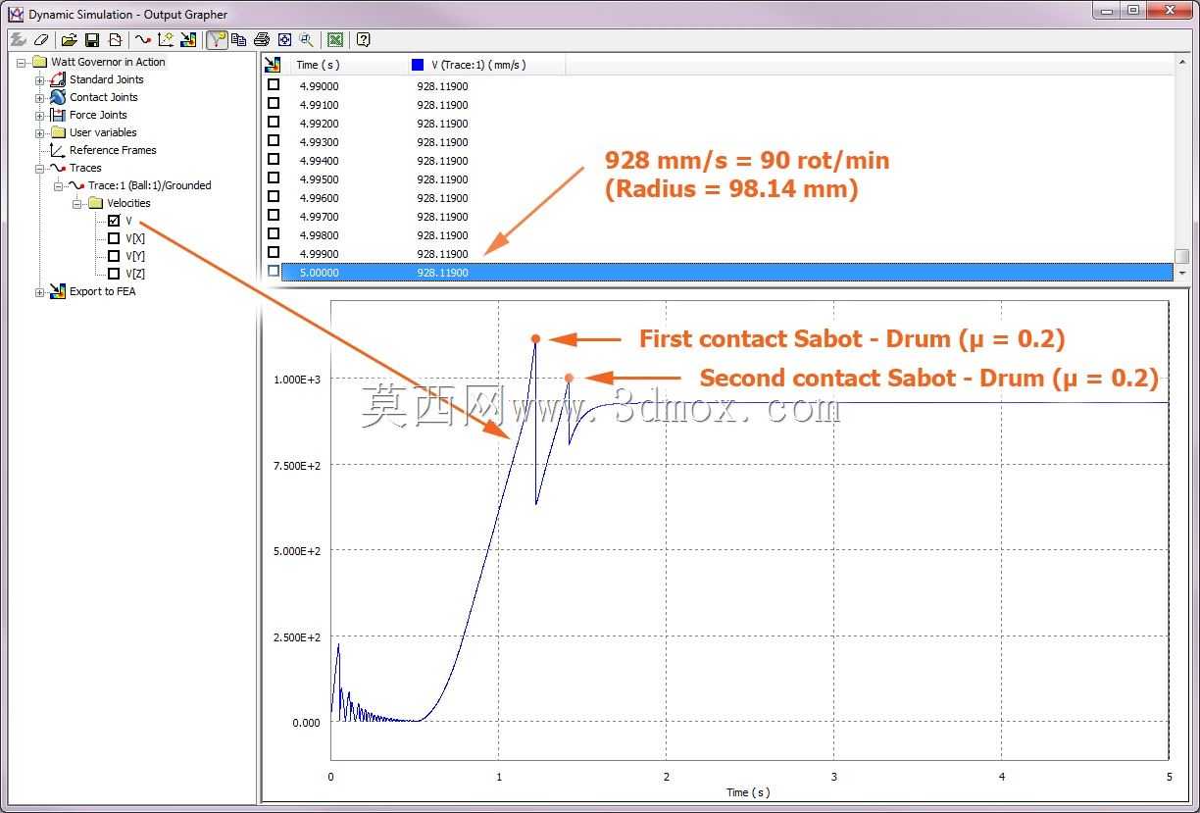The width and height of the screenshot is (1200, 813).
Task: Click the Time ( s ) graph axis label
Action: click(748, 792)
